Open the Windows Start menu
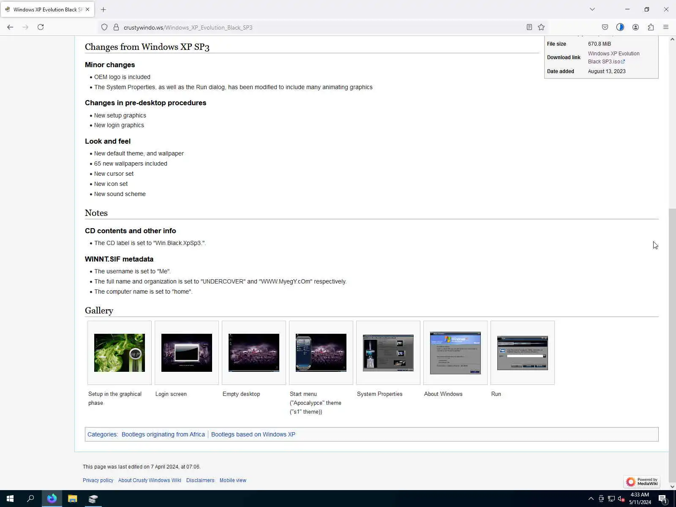The height and width of the screenshot is (507, 676). point(10,499)
